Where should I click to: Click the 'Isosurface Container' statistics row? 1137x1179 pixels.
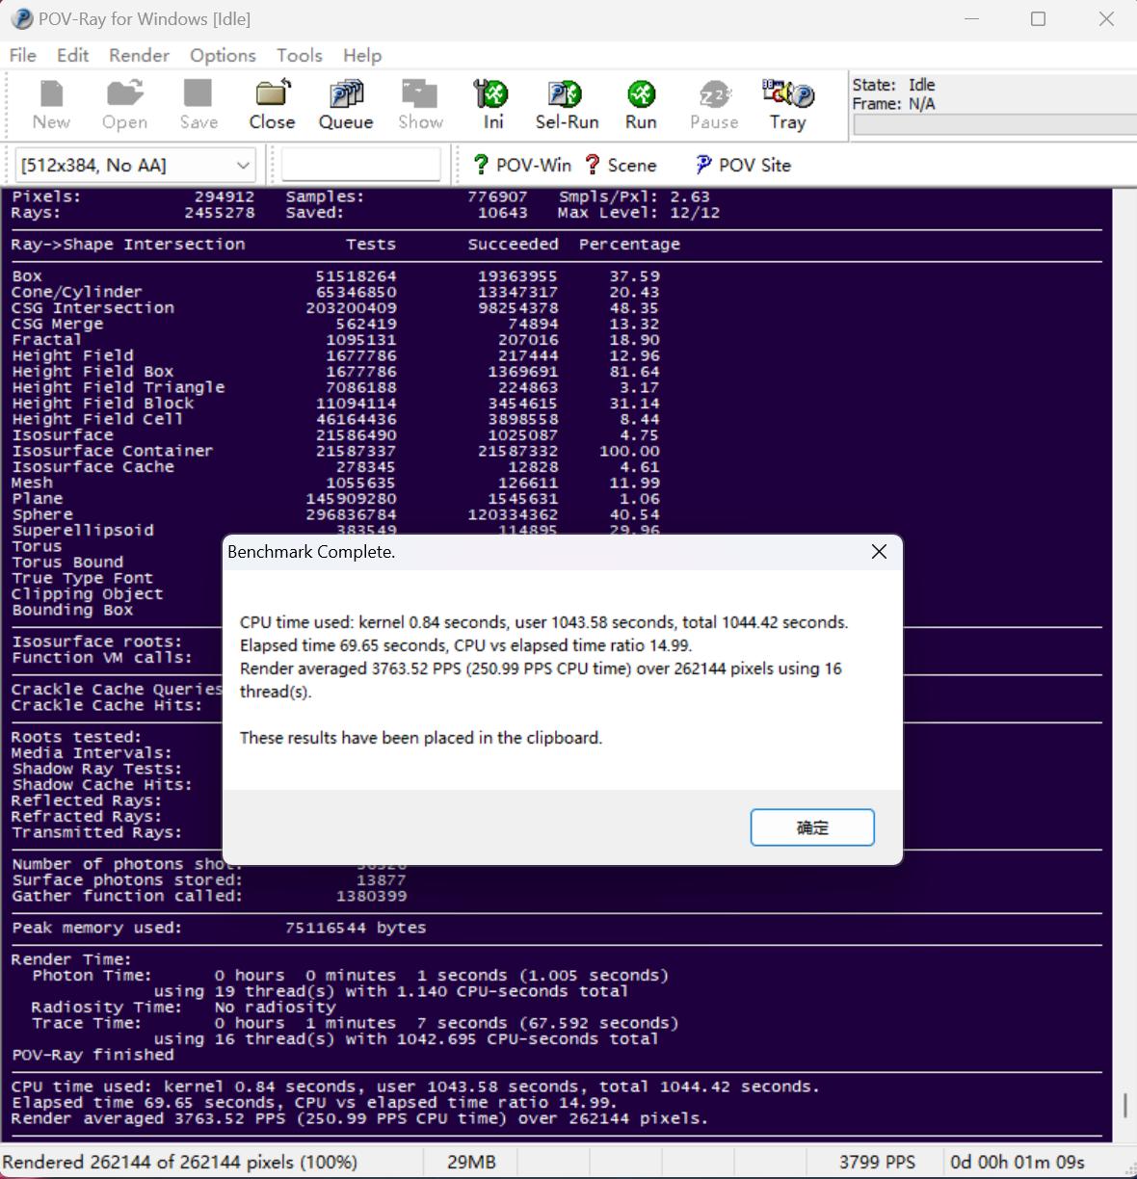(x=335, y=451)
